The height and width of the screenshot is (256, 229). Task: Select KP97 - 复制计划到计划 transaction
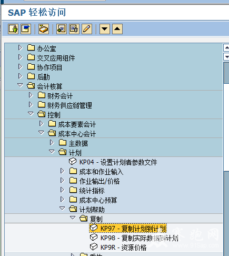point(128,229)
